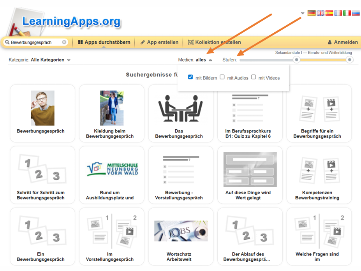The image size is (361, 271).
Task: Click the left Stufen slider handle
Action: coord(297,60)
